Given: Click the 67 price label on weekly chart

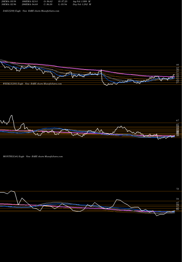Looking at the screenshot, I should tap(178, 120).
